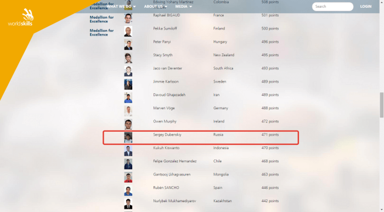The height and width of the screenshot is (212, 384).
Task: Open Davoud Ghajezadeh's profile photo
Action: 128,98
